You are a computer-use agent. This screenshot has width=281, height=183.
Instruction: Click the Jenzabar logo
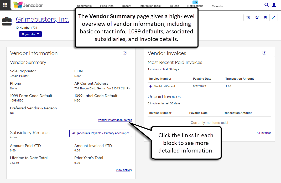(x=28, y=5)
